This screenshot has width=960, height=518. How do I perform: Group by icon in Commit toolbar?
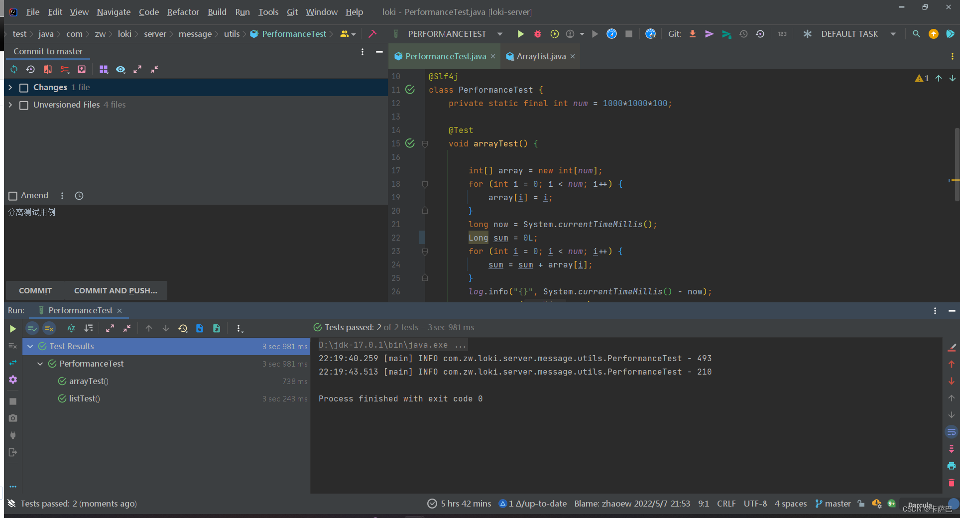click(x=104, y=69)
